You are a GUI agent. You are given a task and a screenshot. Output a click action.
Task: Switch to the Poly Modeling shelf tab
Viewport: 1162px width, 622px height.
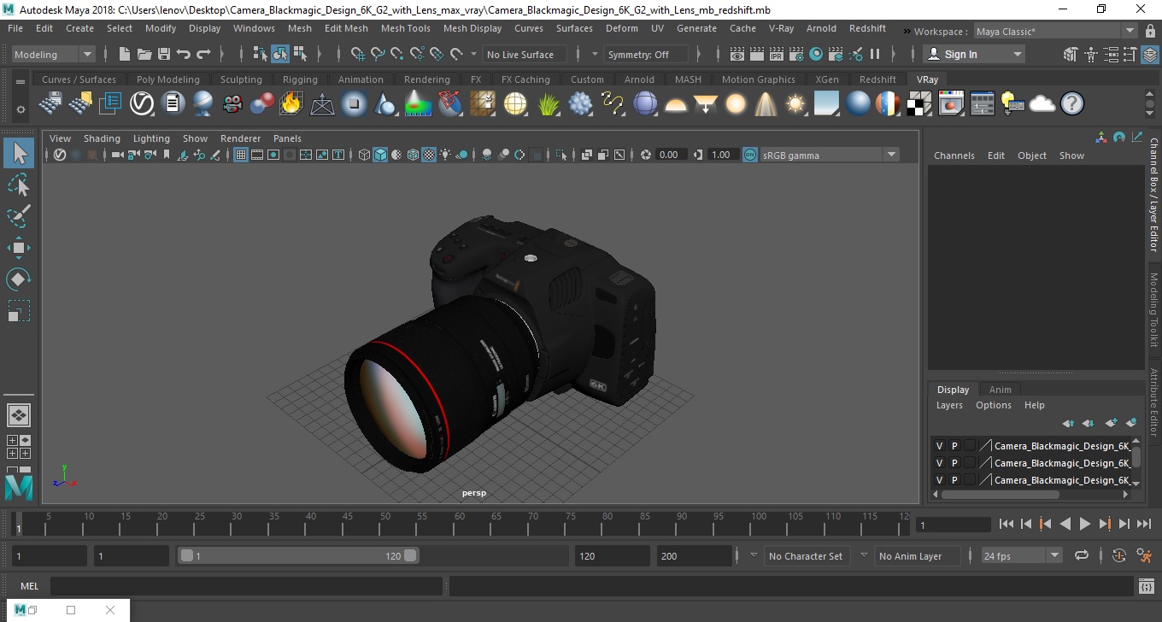coord(168,79)
